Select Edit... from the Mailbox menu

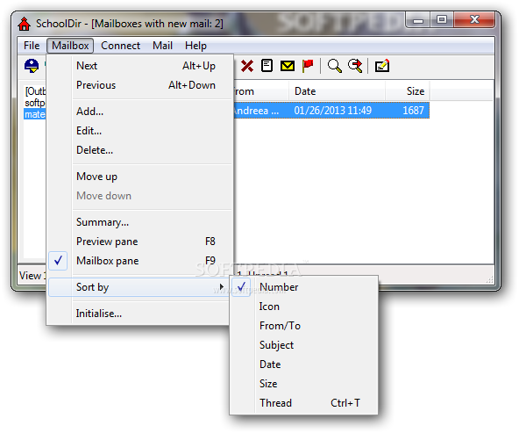tap(140, 131)
